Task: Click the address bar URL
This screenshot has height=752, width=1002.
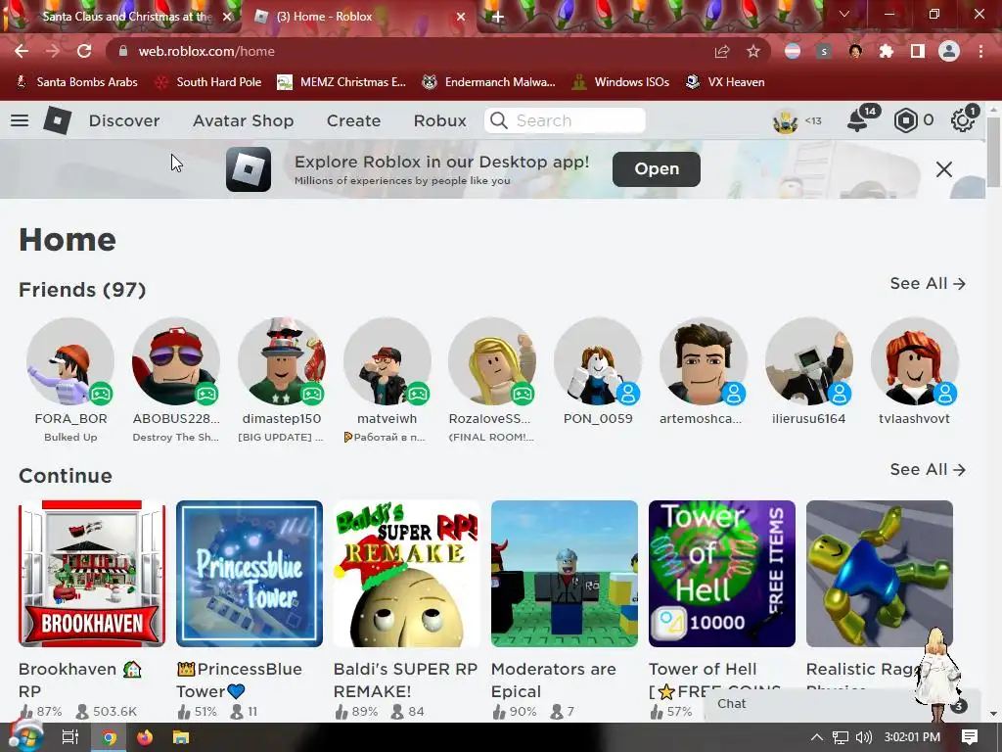Action: pyautogui.click(x=205, y=51)
